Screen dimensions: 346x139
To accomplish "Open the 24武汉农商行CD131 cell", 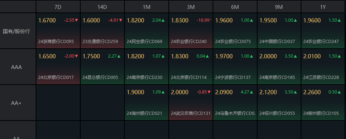I will 191,103.
